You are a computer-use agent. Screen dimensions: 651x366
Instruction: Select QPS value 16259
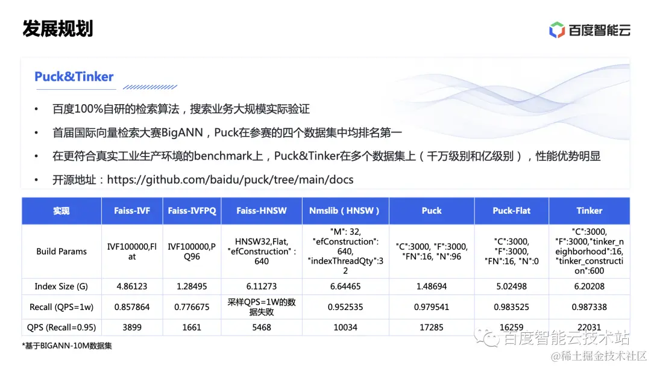(512, 327)
